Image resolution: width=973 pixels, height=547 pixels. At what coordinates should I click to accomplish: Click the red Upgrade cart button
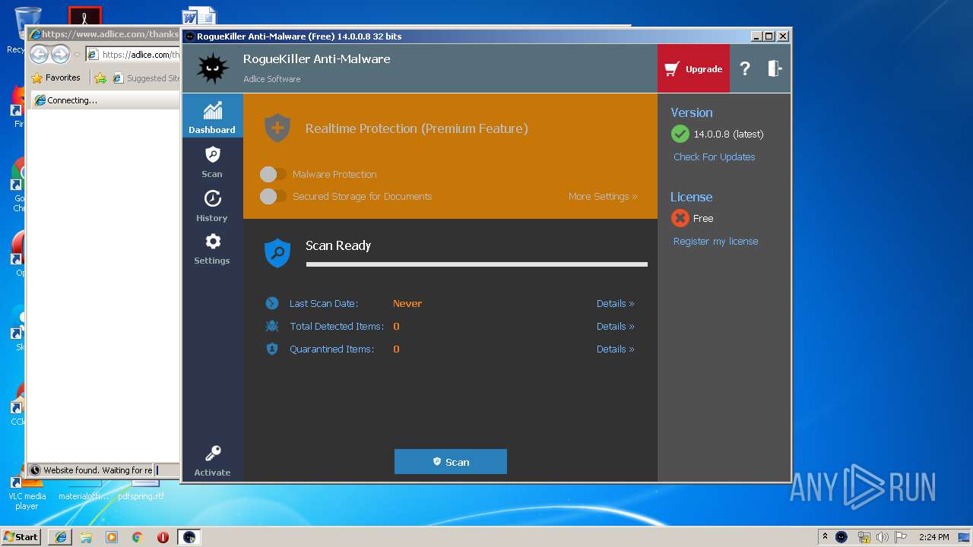point(693,68)
